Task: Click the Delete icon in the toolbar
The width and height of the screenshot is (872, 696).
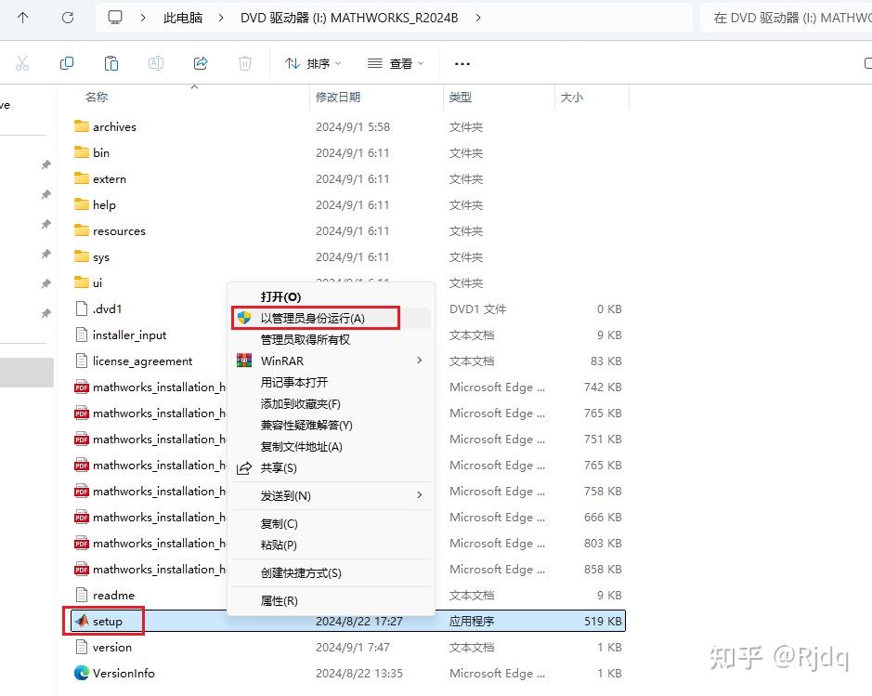Action: [x=243, y=63]
